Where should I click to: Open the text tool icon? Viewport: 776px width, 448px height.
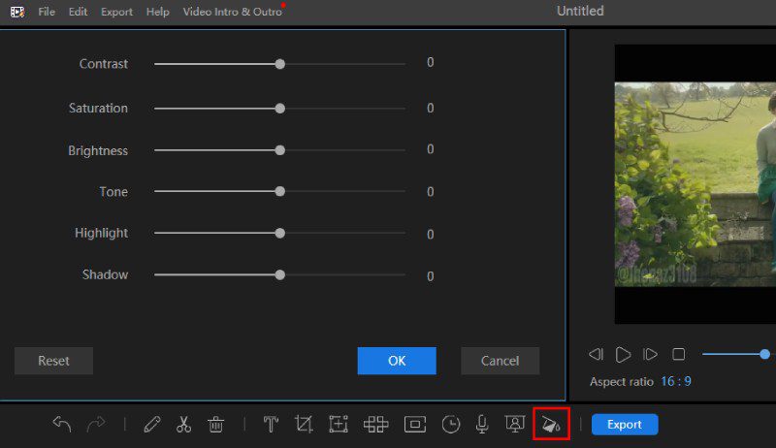pos(271,425)
